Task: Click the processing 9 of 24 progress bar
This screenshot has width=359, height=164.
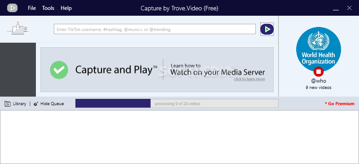Action: pyautogui.click(x=177, y=103)
